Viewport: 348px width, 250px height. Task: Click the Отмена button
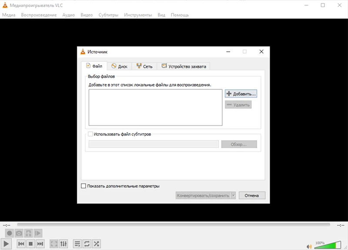(252, 196)
